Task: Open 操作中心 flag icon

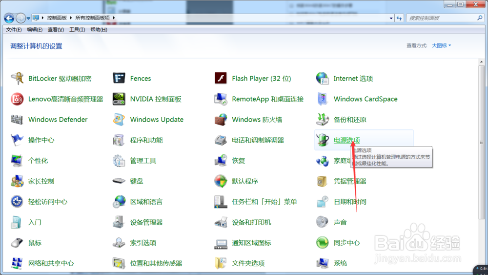Action: (x=17, y=140)
